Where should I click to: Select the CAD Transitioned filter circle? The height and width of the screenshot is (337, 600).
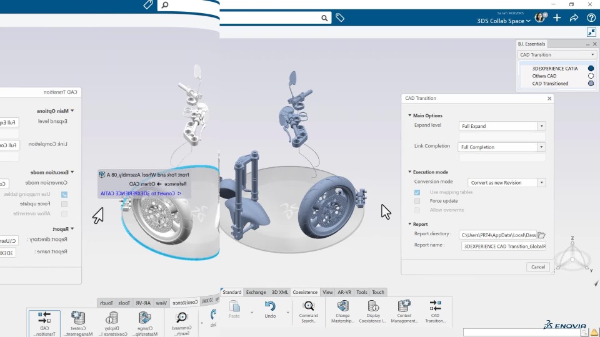(591, 83)
